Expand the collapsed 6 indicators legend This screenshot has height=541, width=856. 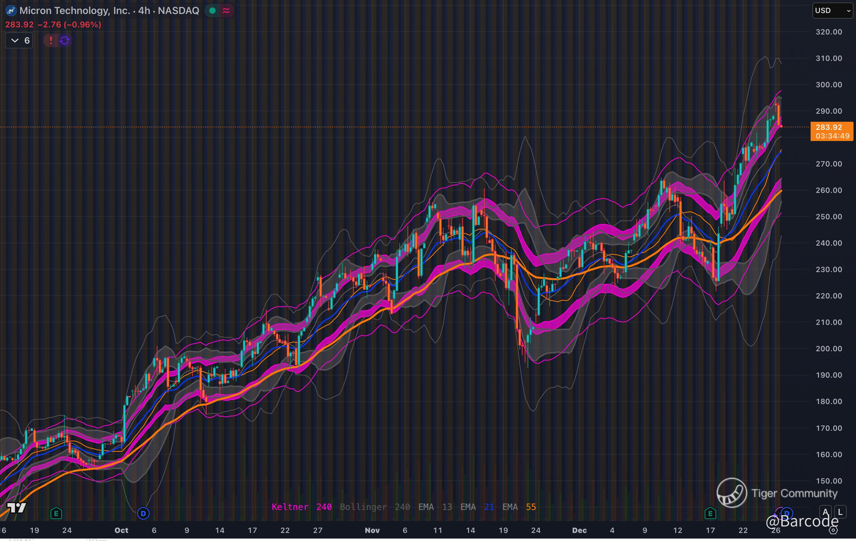(x=19, y=40)
